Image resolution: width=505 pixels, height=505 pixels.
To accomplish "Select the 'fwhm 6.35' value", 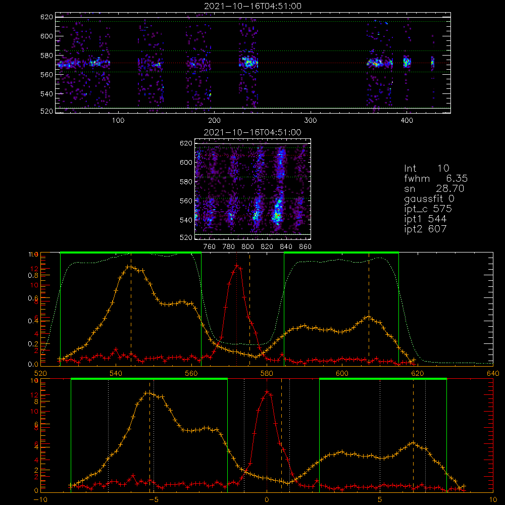I will (436, 178).
